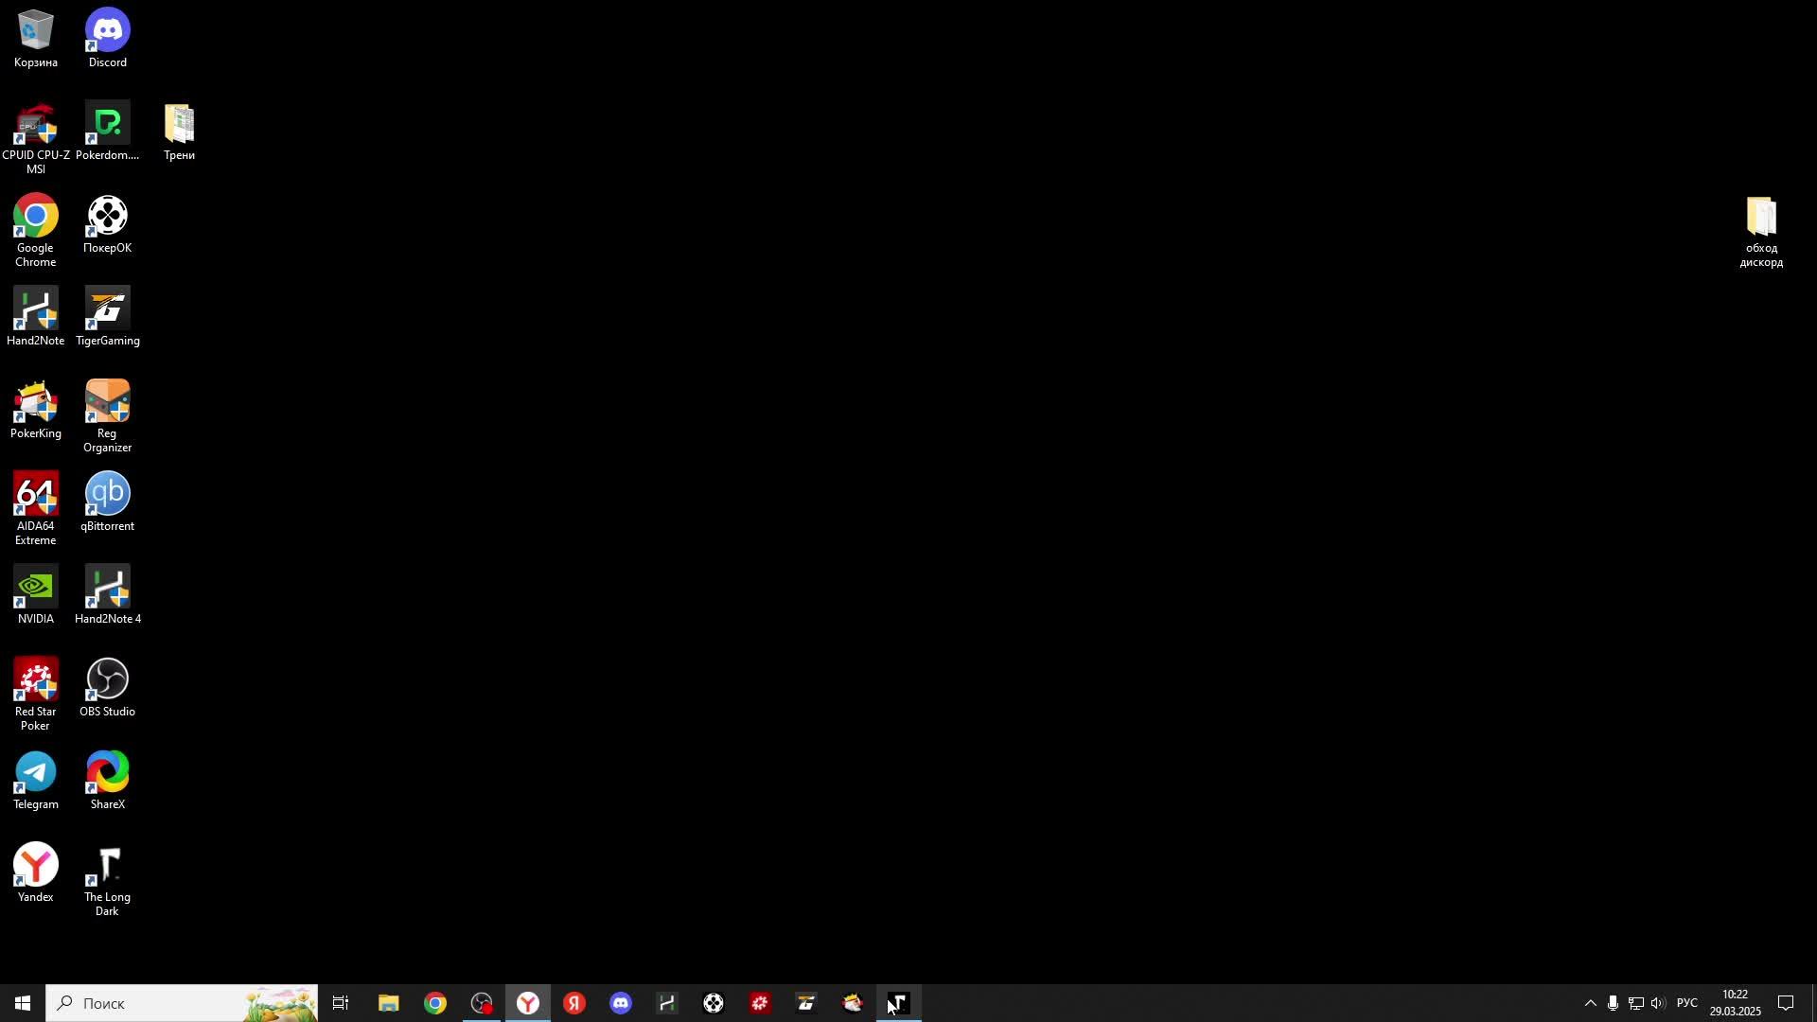Expand hidden system tray icons
Viewport: 1817px width, 1022px height.
point(1590,1004)
